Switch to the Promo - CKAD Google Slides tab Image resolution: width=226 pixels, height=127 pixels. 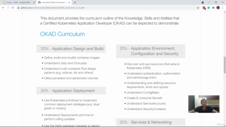coord(18,2)
